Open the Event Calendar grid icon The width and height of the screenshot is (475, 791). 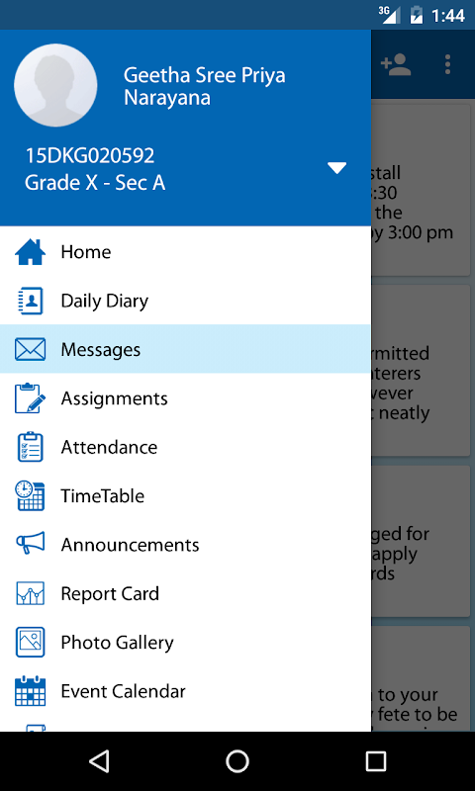pyautogui.click(x=31, y=691)
